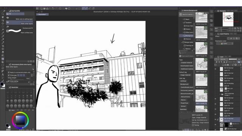Select the Decoration tool
The image size is (242, 136).
(x=3, y=49)
